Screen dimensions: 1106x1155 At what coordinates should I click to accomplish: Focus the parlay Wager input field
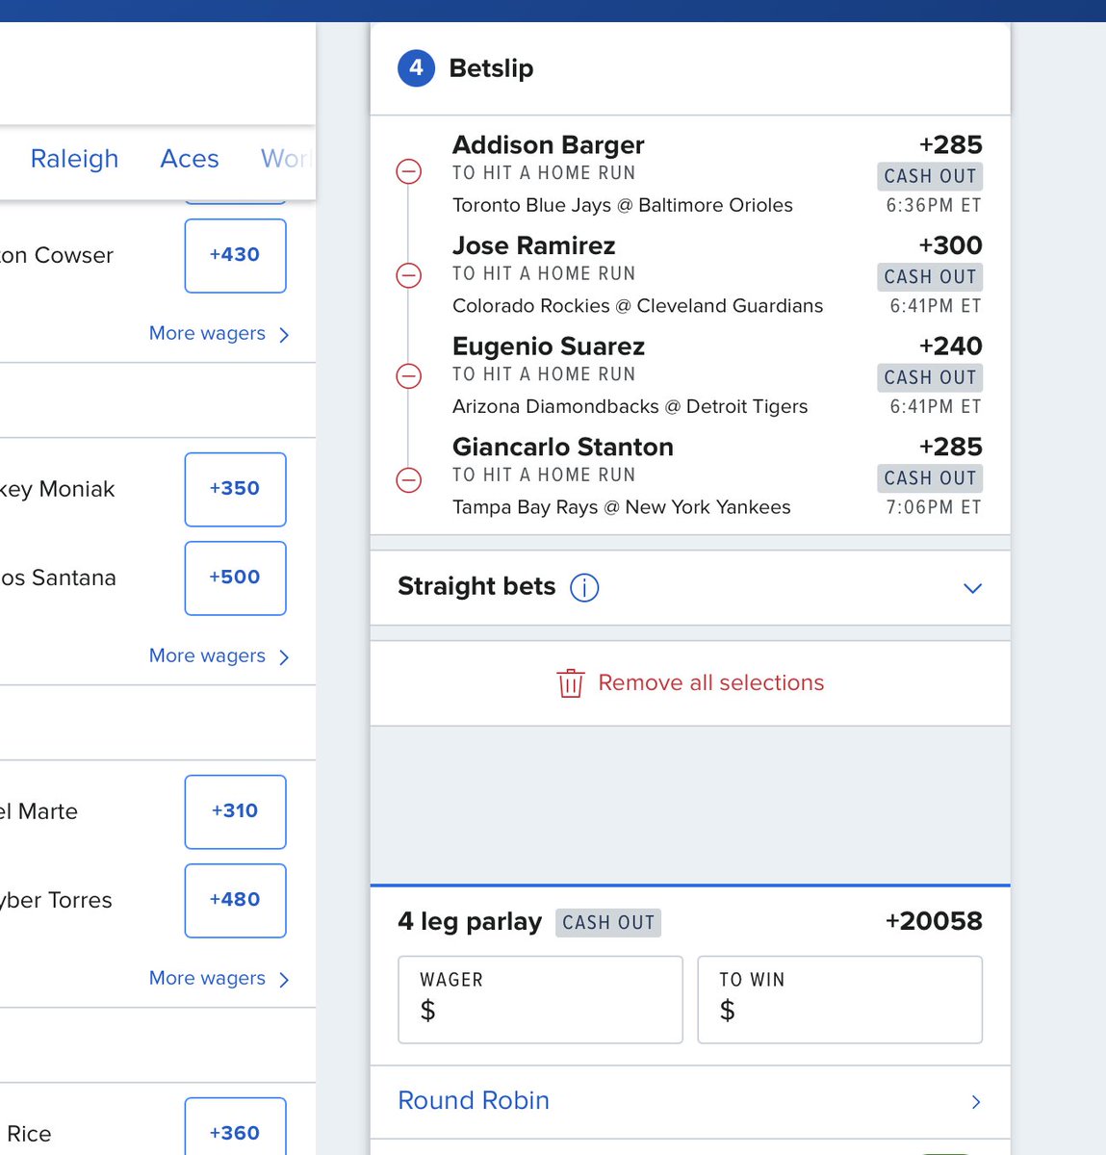point(540,999)
